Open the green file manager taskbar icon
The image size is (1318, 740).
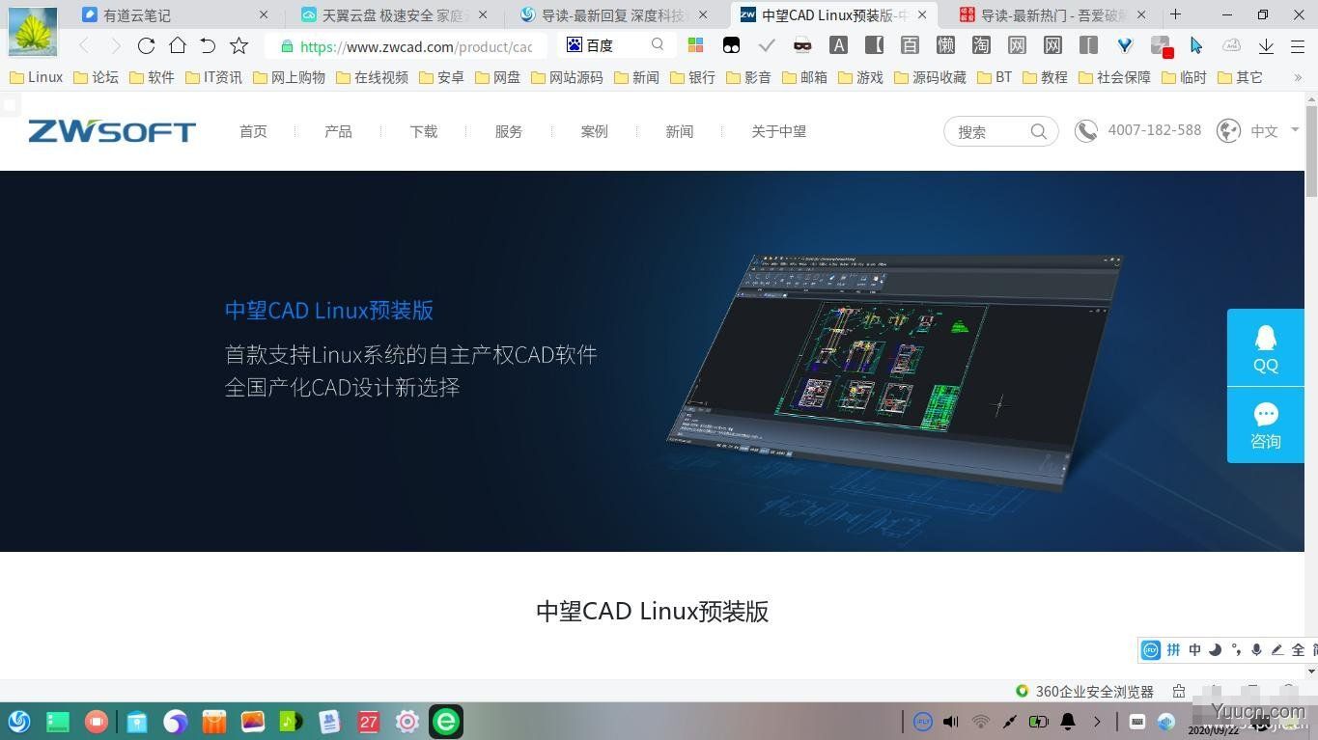click(58, 721)
